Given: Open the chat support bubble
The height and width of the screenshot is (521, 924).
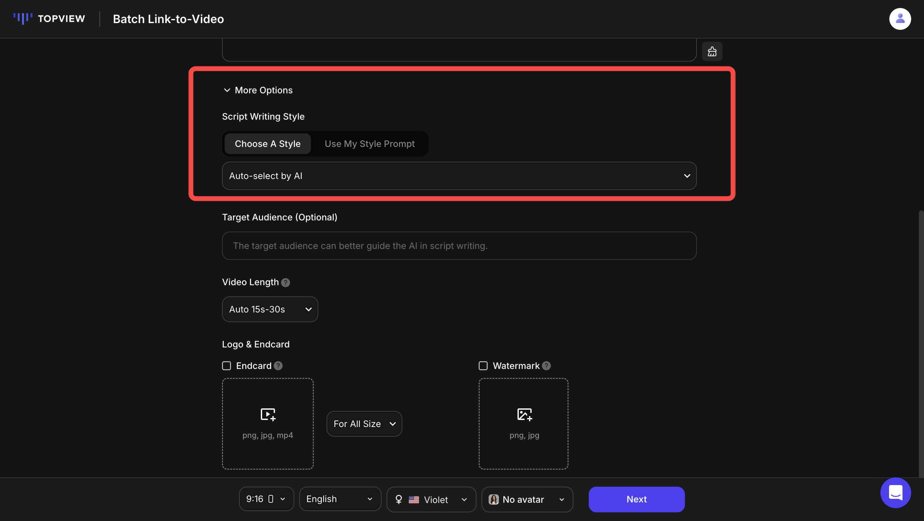Looking at the screenshot, I should pos(895,493).
